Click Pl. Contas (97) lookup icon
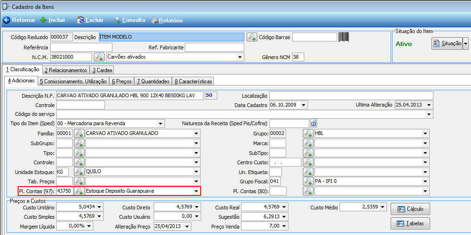The image size is (471, 235). (79, 191)
